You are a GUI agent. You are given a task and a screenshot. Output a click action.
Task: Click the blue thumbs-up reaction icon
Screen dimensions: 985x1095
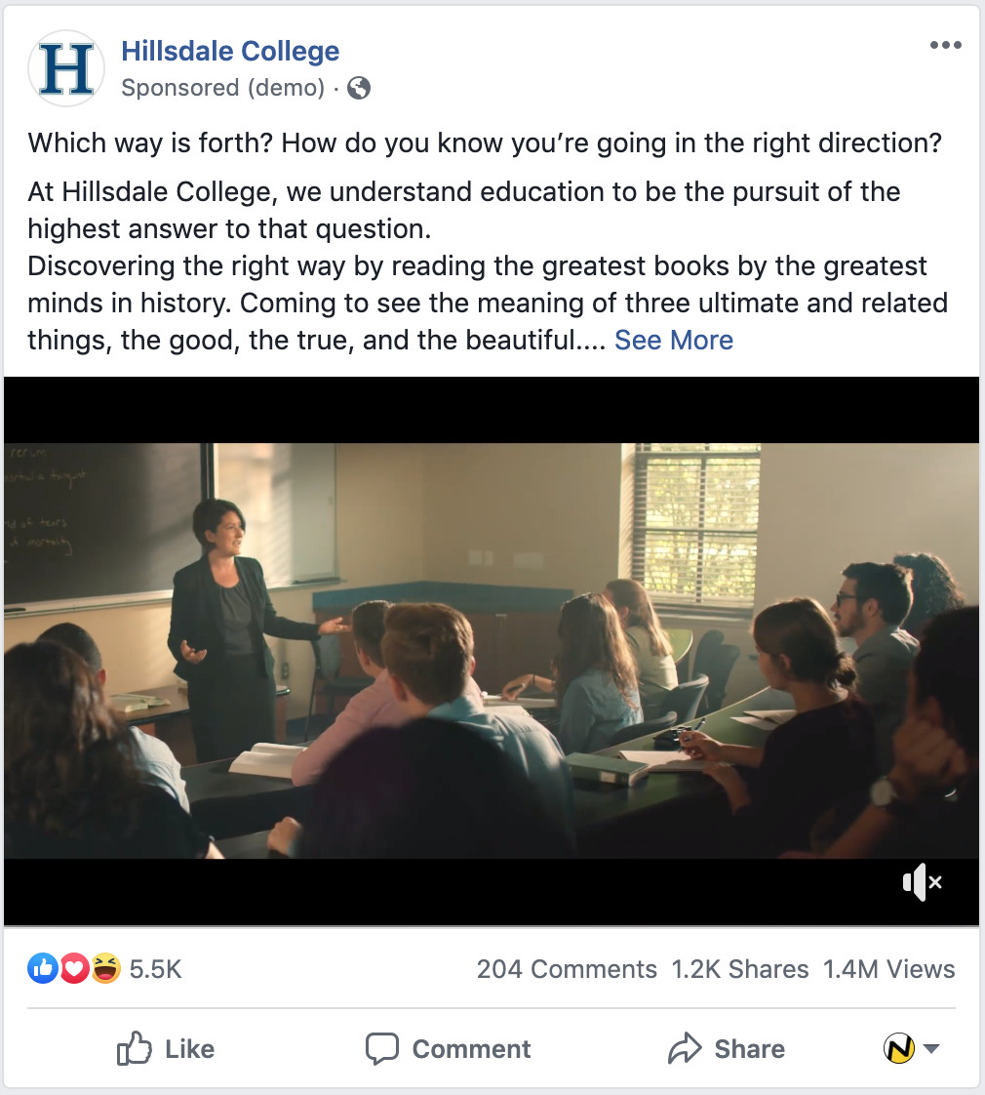pos(42,968)
